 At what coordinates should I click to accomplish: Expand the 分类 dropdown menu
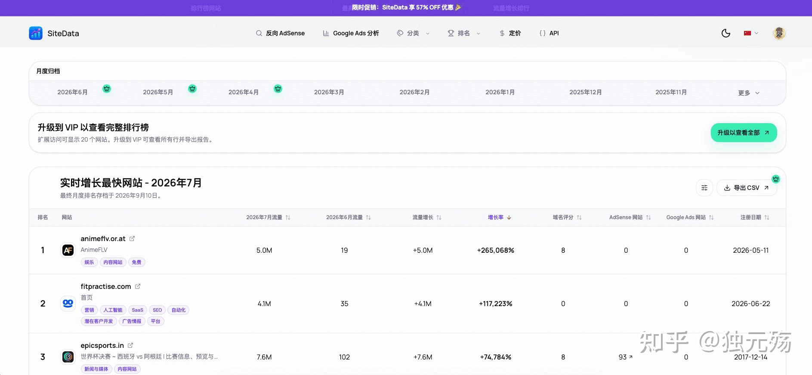click(413, 33)
